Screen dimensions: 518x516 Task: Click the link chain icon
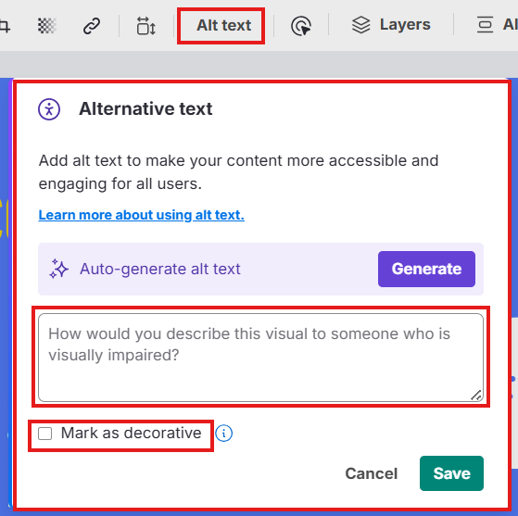(x=92, y=26)
